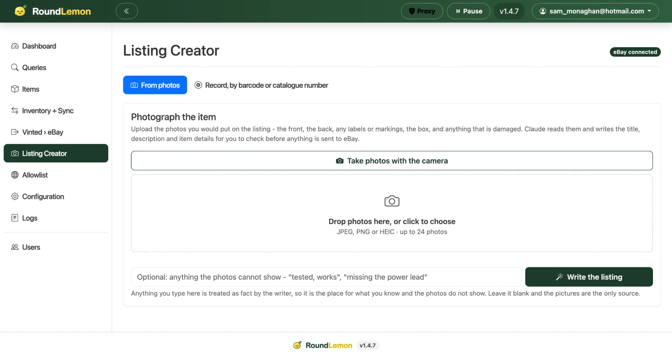672x358 pixels.
Task: Click the Items box icon
Action: 15,89
